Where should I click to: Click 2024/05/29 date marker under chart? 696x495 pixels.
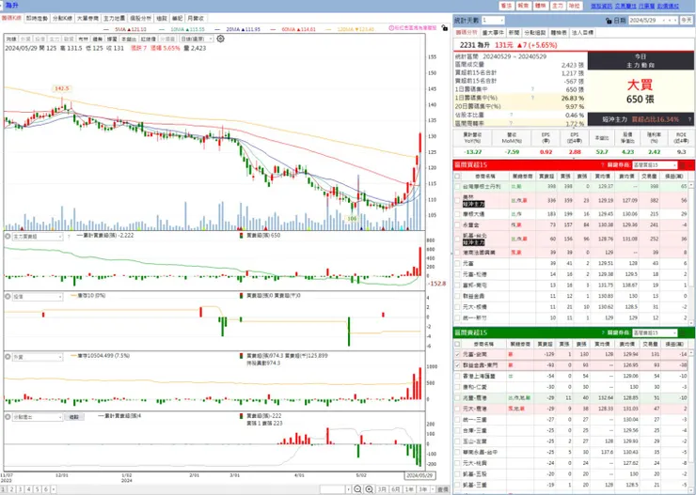coord(419,475)
